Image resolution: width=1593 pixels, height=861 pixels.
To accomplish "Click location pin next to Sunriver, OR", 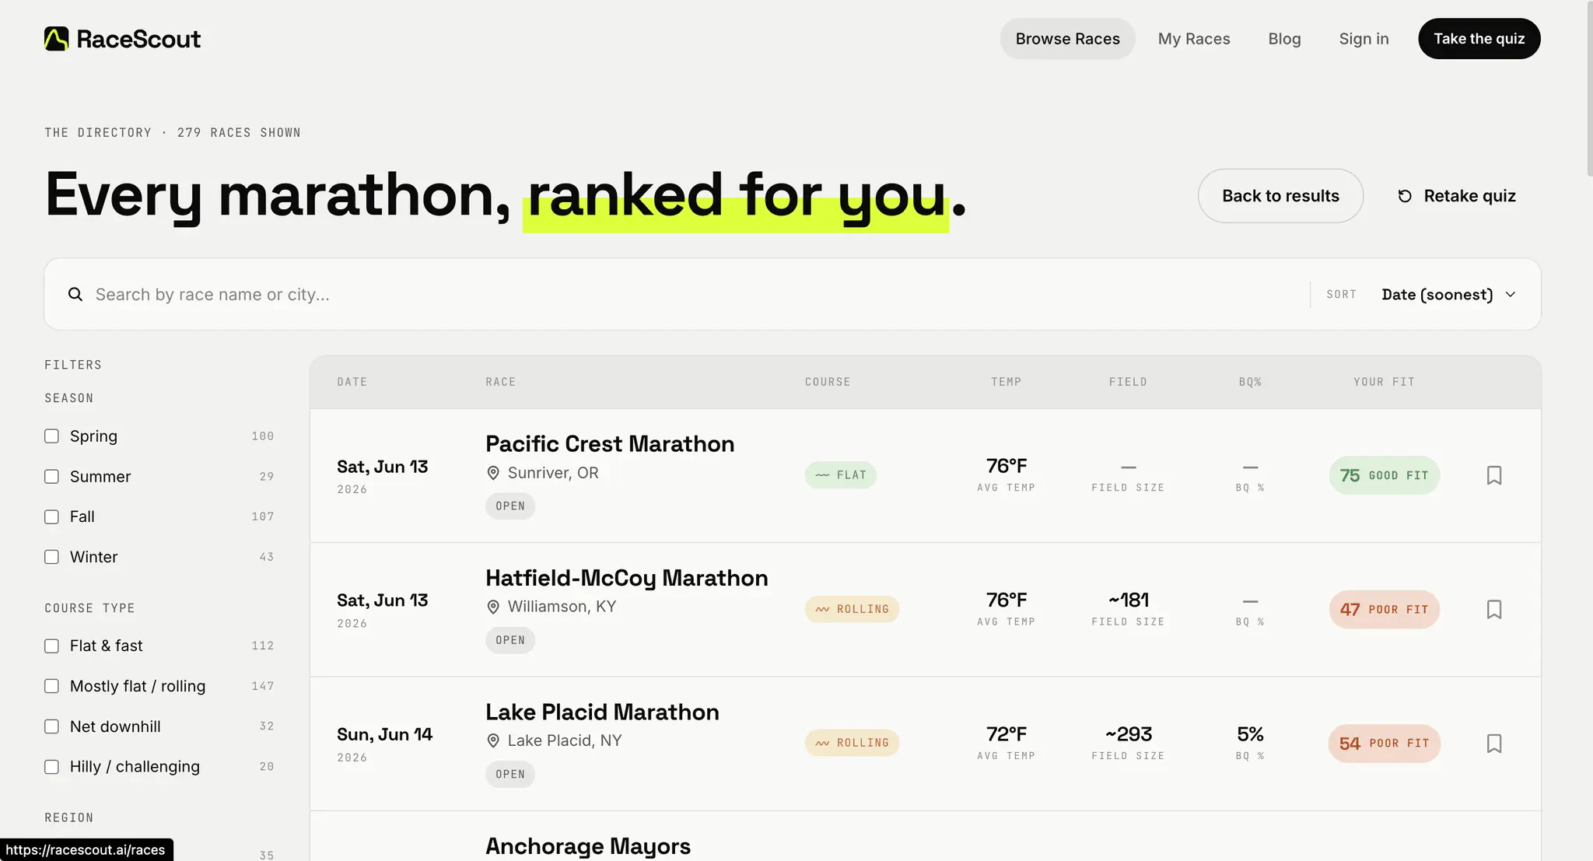I will click(x=493, y=473).
